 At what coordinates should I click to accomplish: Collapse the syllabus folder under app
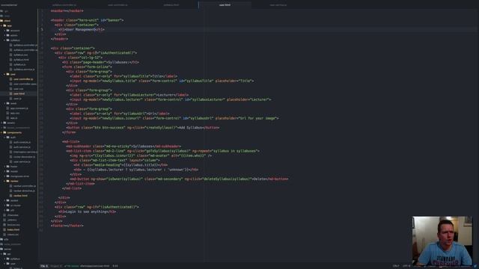pyautogui.click(x=4, y=40)
